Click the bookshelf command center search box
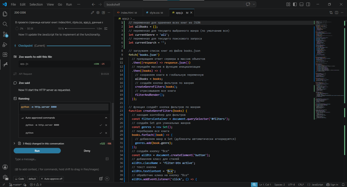The width and height of the screenshot is (347, 187). (173, 4)
